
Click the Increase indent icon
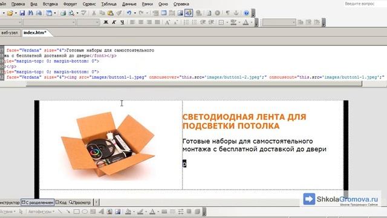pyautogui.click(x=211, y=22)
